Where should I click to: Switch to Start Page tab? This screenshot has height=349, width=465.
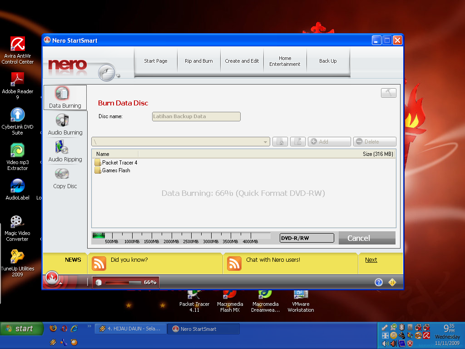point(156,61)
